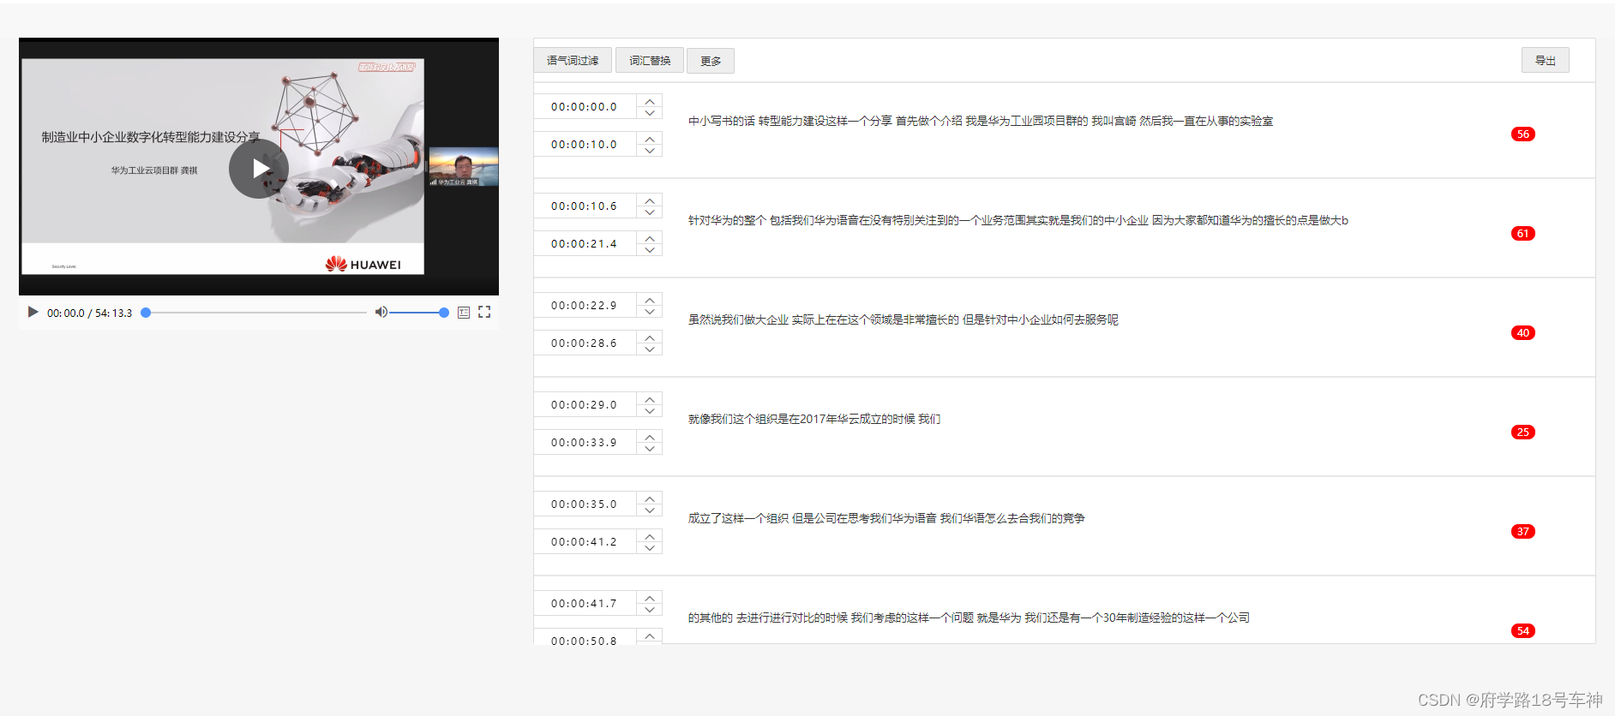The width and height of the screenshot is (1615, 716).
Task: Click the 00:00:41.7 start time field
Action: [x=585, y=603]
